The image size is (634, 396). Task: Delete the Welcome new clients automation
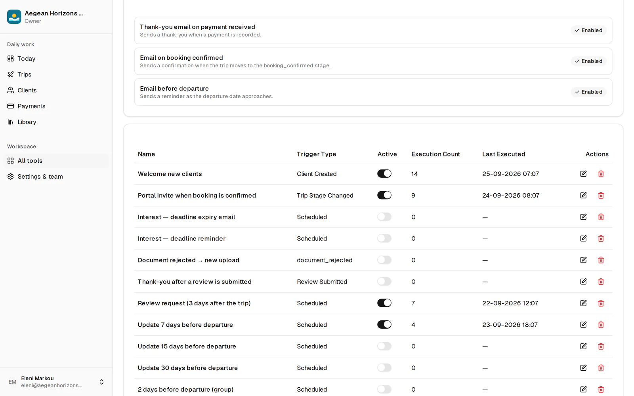[x=601, y=174]
